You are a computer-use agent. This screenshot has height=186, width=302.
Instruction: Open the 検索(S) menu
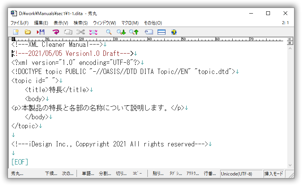81,23
